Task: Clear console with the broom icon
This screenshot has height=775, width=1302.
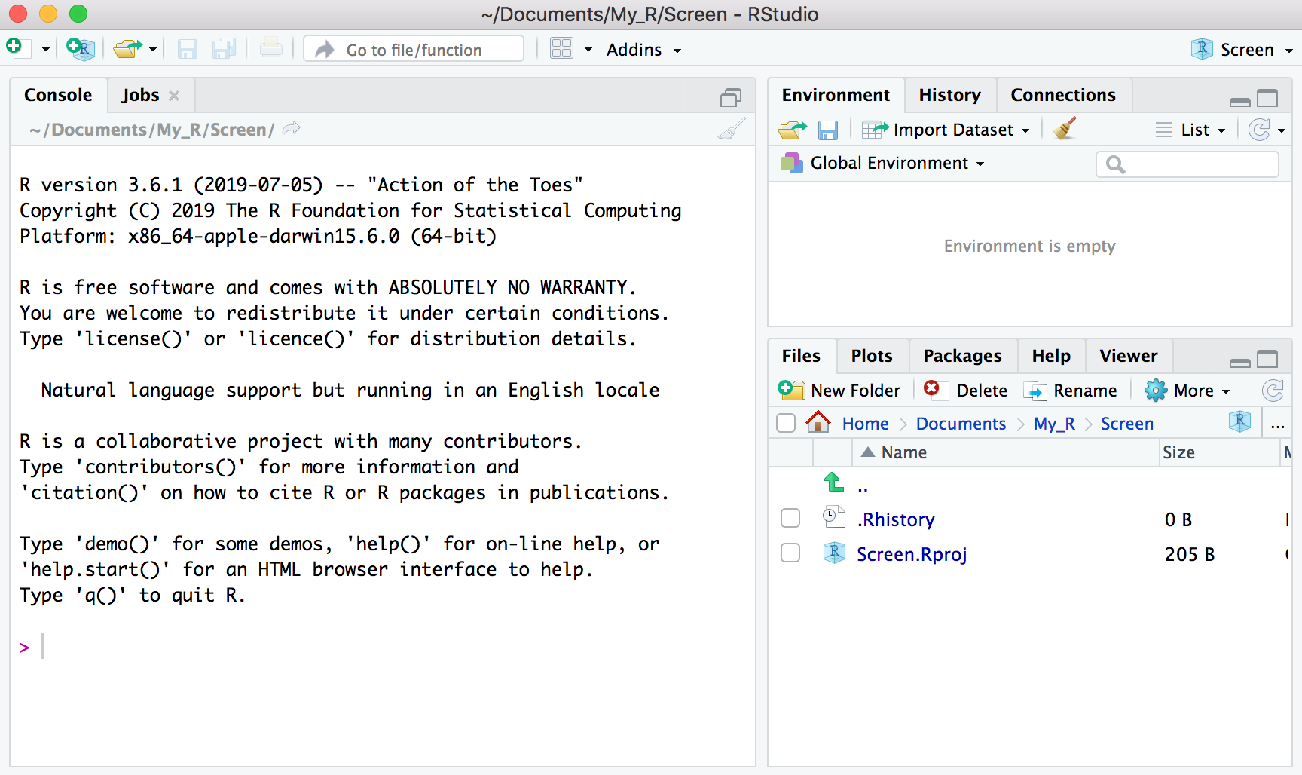Action: click(731, 130)
